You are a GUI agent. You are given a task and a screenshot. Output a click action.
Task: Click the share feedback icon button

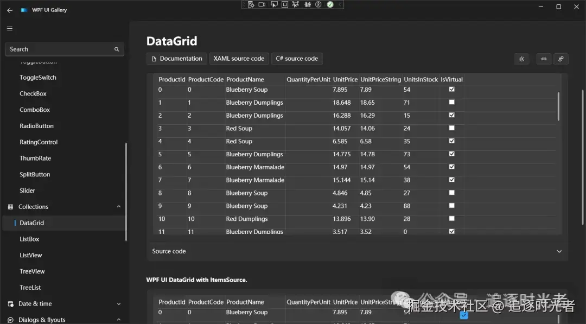click(x=561, y=59)
